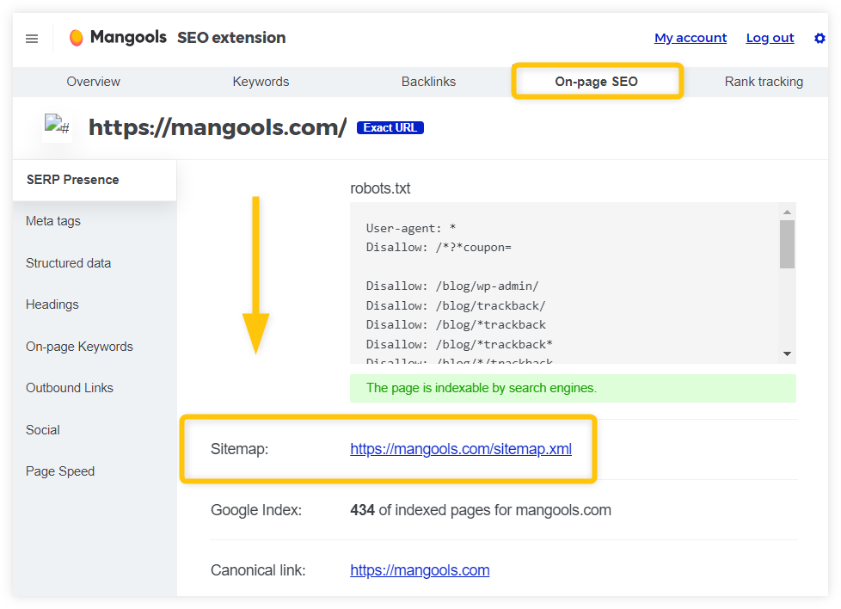841x609 pixels.
Task: Open the mangools.com sitemap.xml link
Action: tap(460, 449)
